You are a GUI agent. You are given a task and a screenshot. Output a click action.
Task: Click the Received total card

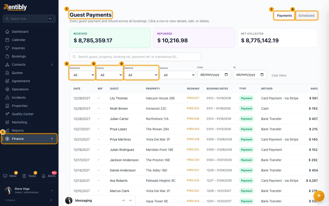point(110,38)
